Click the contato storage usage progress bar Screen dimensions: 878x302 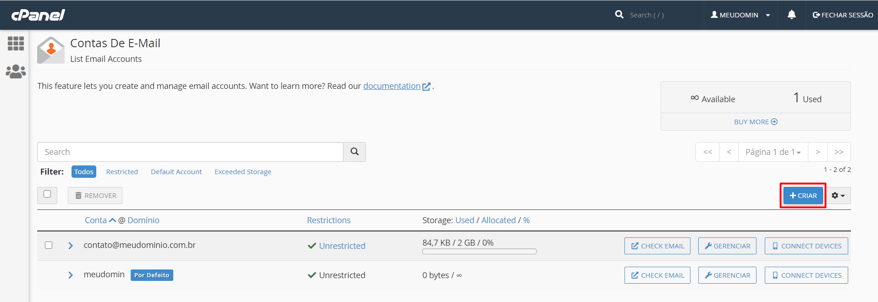pyautogui.click(x=480, y=251)
